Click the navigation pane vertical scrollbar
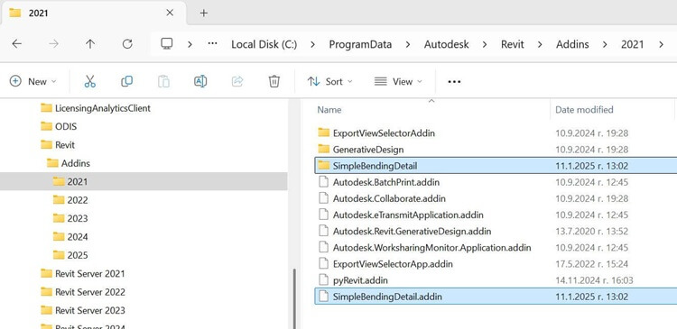 click(x=294, y=298)
